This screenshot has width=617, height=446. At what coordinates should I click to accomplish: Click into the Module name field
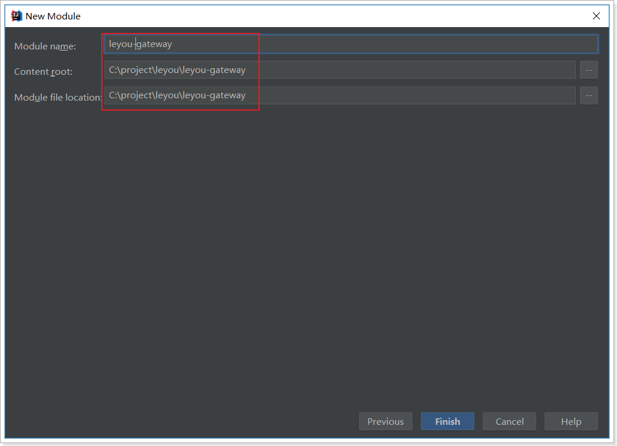pos(351,44)
